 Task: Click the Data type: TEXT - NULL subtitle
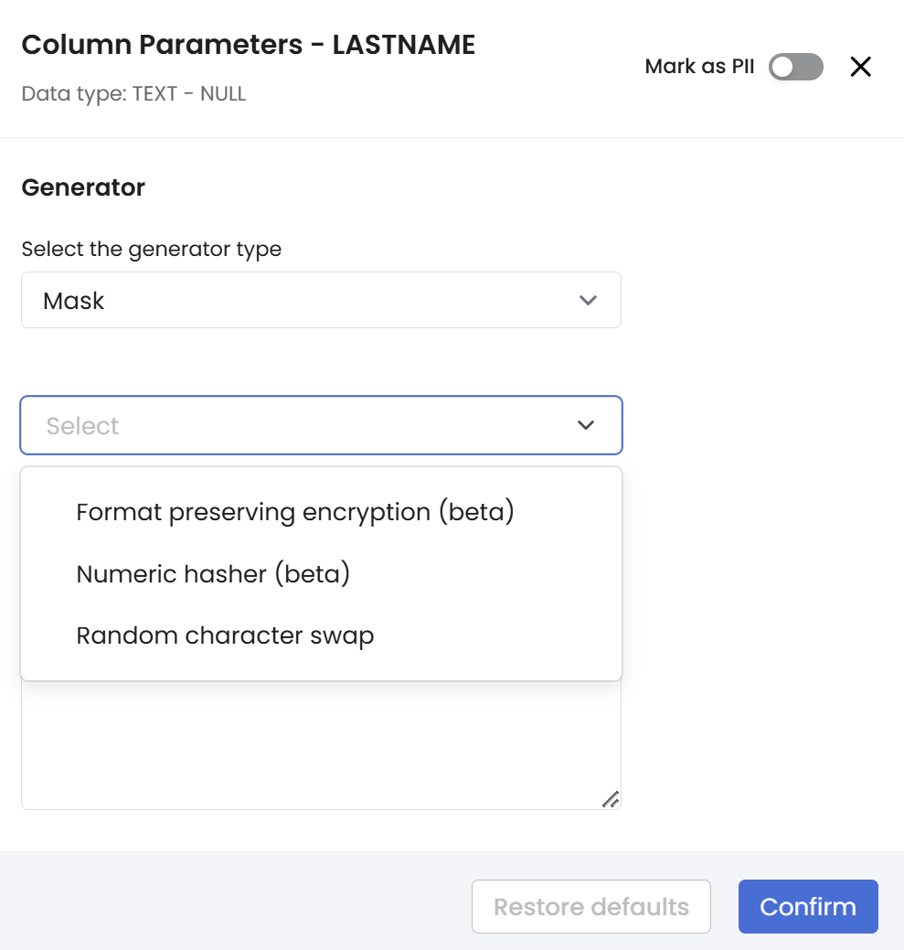click(133, 93)
